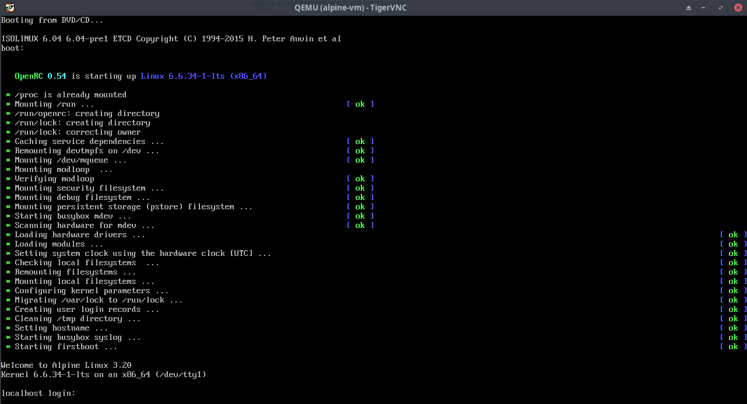
Task: Click the 'localhost login:' prompt
Action: (38, 394)
